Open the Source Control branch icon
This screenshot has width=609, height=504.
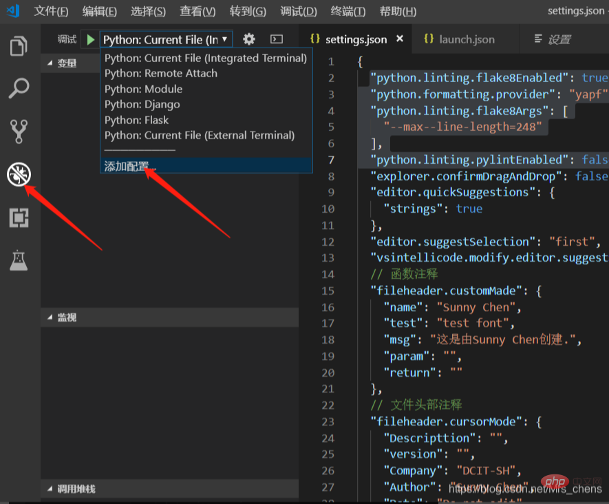[19, 131]
